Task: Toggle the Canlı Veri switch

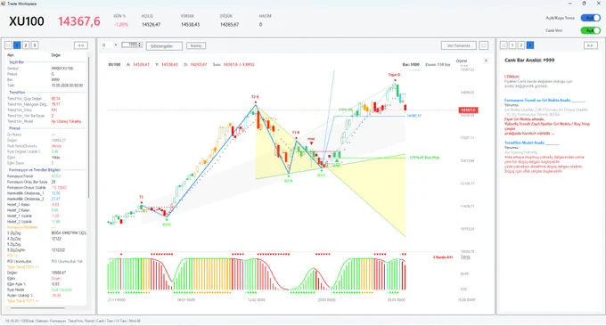Action: [x=591, y=30]
